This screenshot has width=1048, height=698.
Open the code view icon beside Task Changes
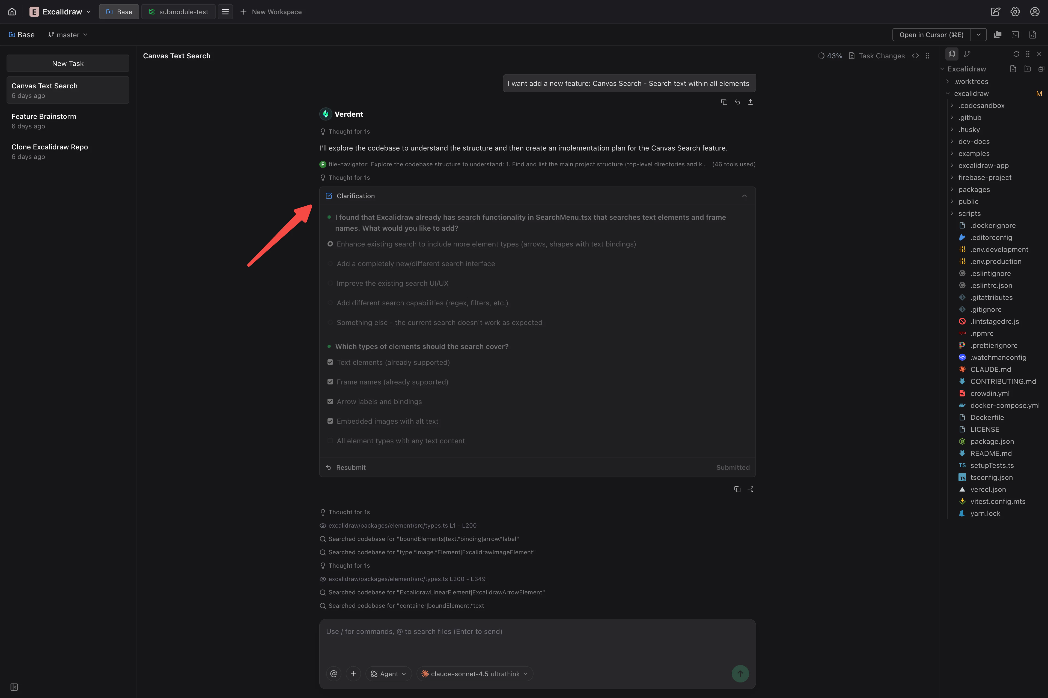pyautogui.click(x=915, y=56)
